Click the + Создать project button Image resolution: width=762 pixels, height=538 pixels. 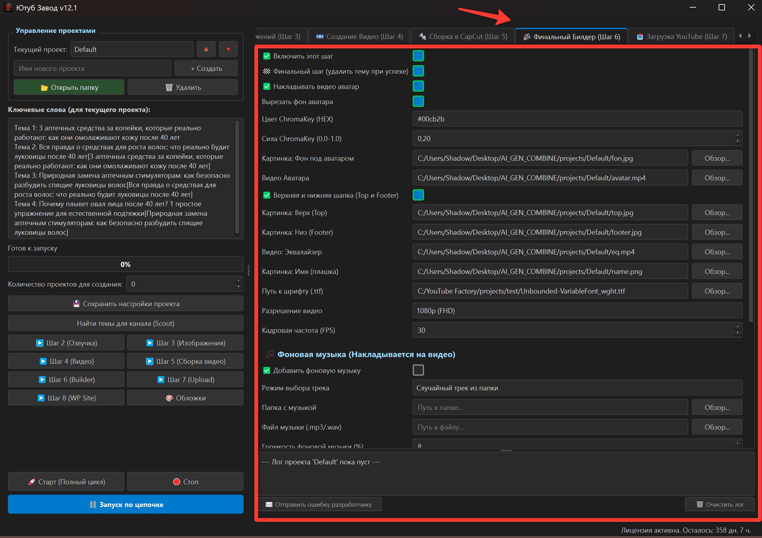click(x=206, y=68)
